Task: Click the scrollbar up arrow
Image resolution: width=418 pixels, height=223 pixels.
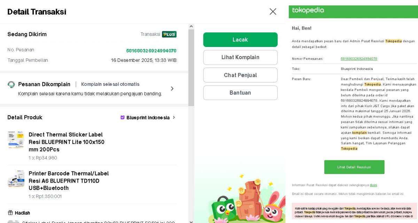Action: pos(191,26)
